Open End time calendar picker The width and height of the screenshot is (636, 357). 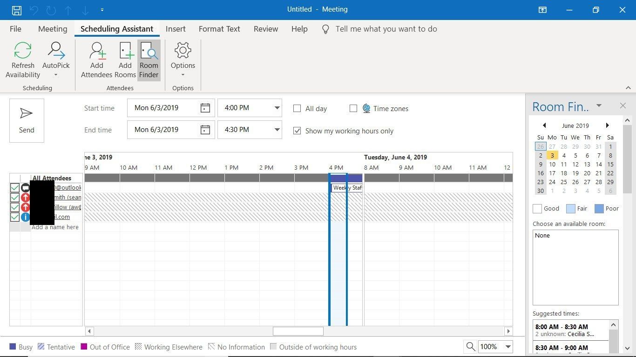(205, 130)
